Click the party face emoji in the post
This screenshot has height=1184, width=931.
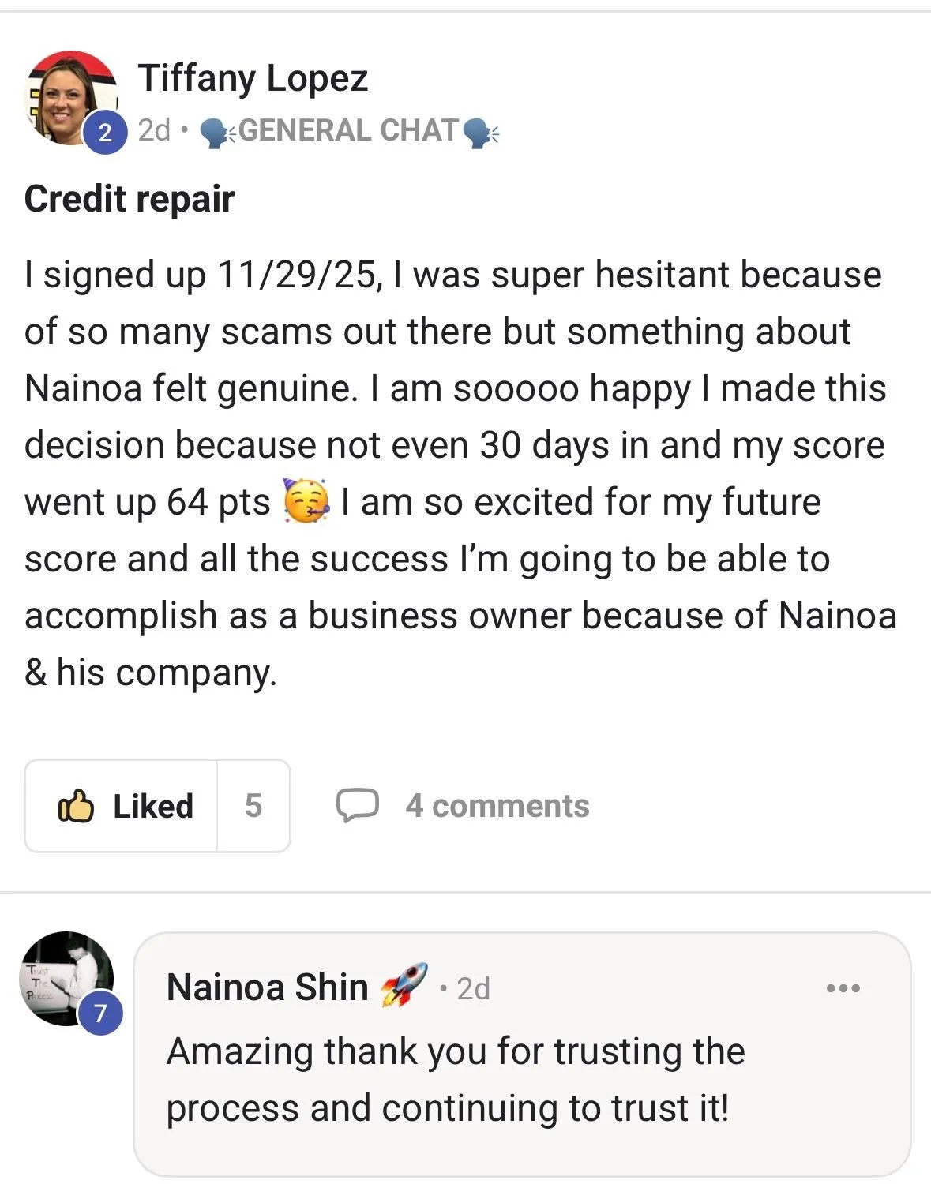308,500
